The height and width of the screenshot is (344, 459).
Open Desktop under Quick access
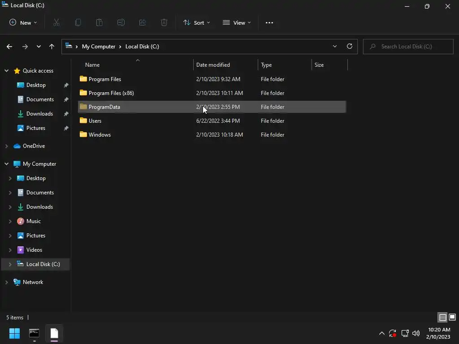pyautogui.click(x=36, y=85)
